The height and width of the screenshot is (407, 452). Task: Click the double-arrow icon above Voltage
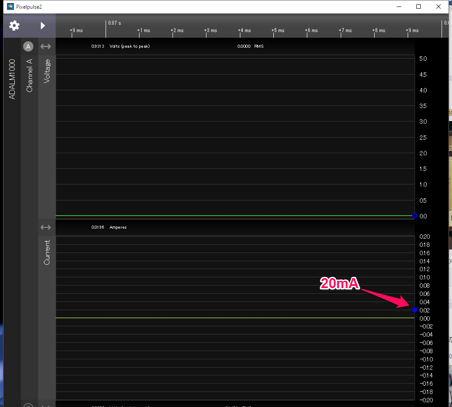[x=46, y=46]
